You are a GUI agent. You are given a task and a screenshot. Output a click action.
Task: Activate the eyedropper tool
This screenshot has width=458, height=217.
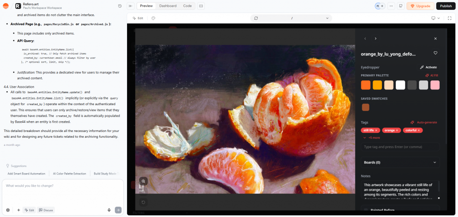[428, 67]
